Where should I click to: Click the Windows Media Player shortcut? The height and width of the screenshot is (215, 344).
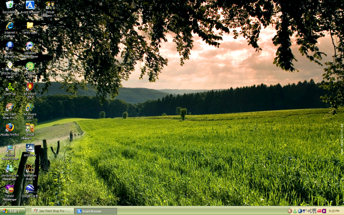tap(30, 46)
